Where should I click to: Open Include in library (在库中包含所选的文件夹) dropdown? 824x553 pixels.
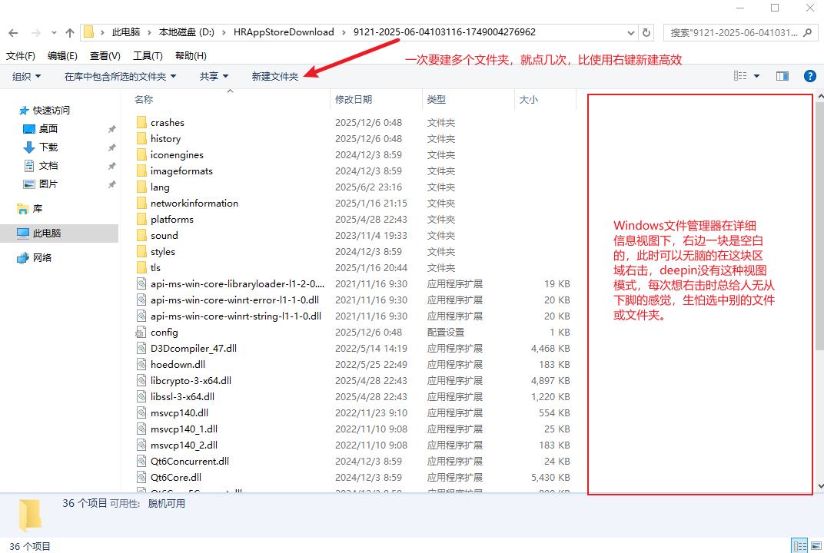coord(121,77)
